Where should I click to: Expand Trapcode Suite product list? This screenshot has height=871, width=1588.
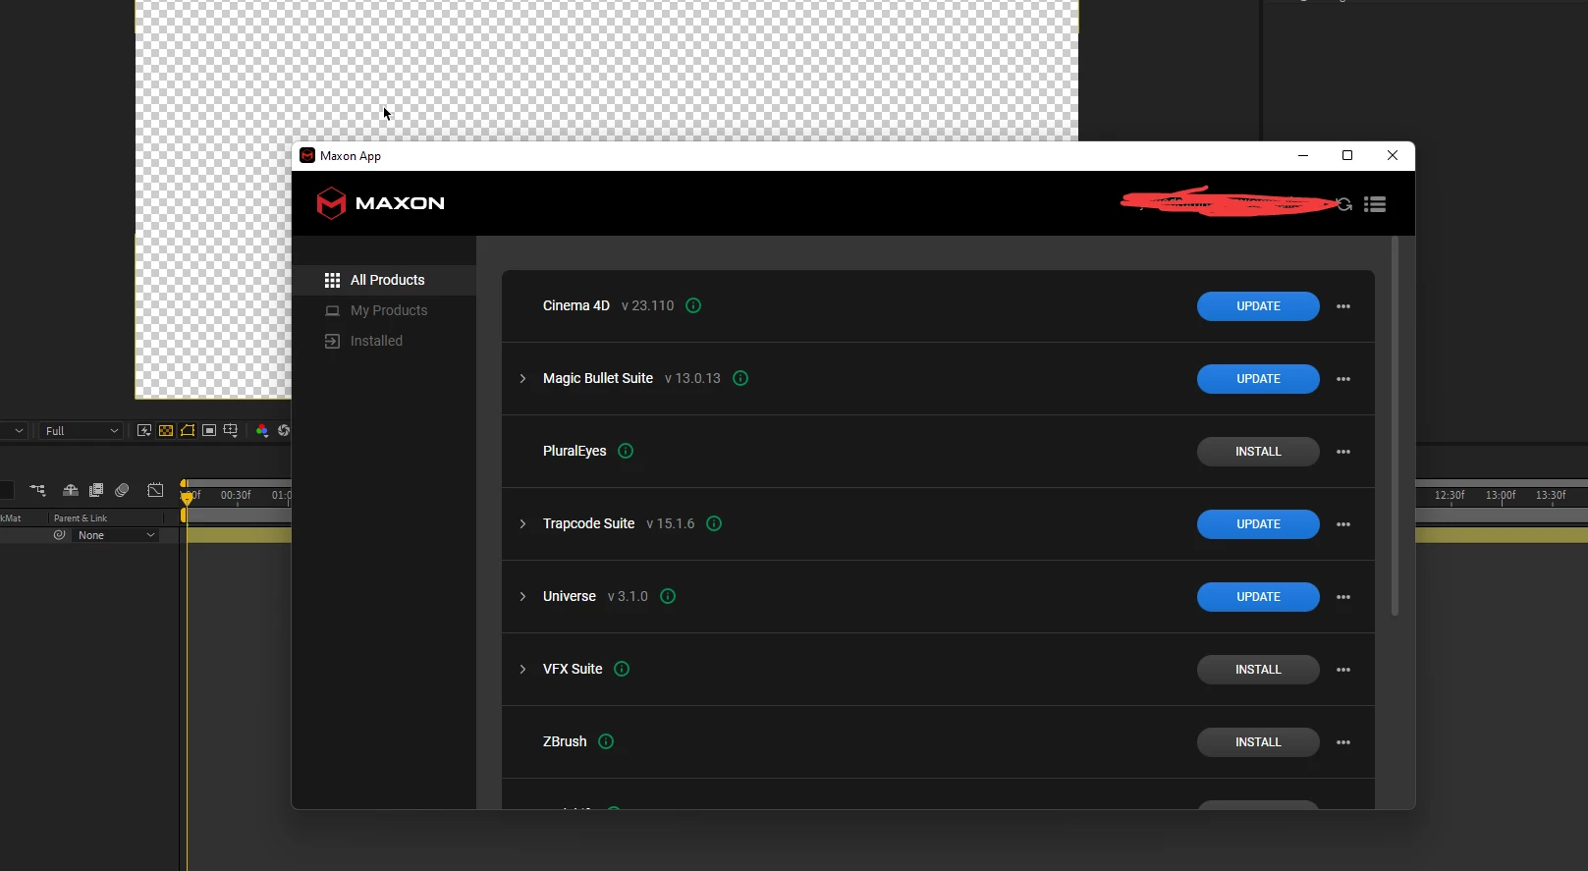(x=522, y=523)
